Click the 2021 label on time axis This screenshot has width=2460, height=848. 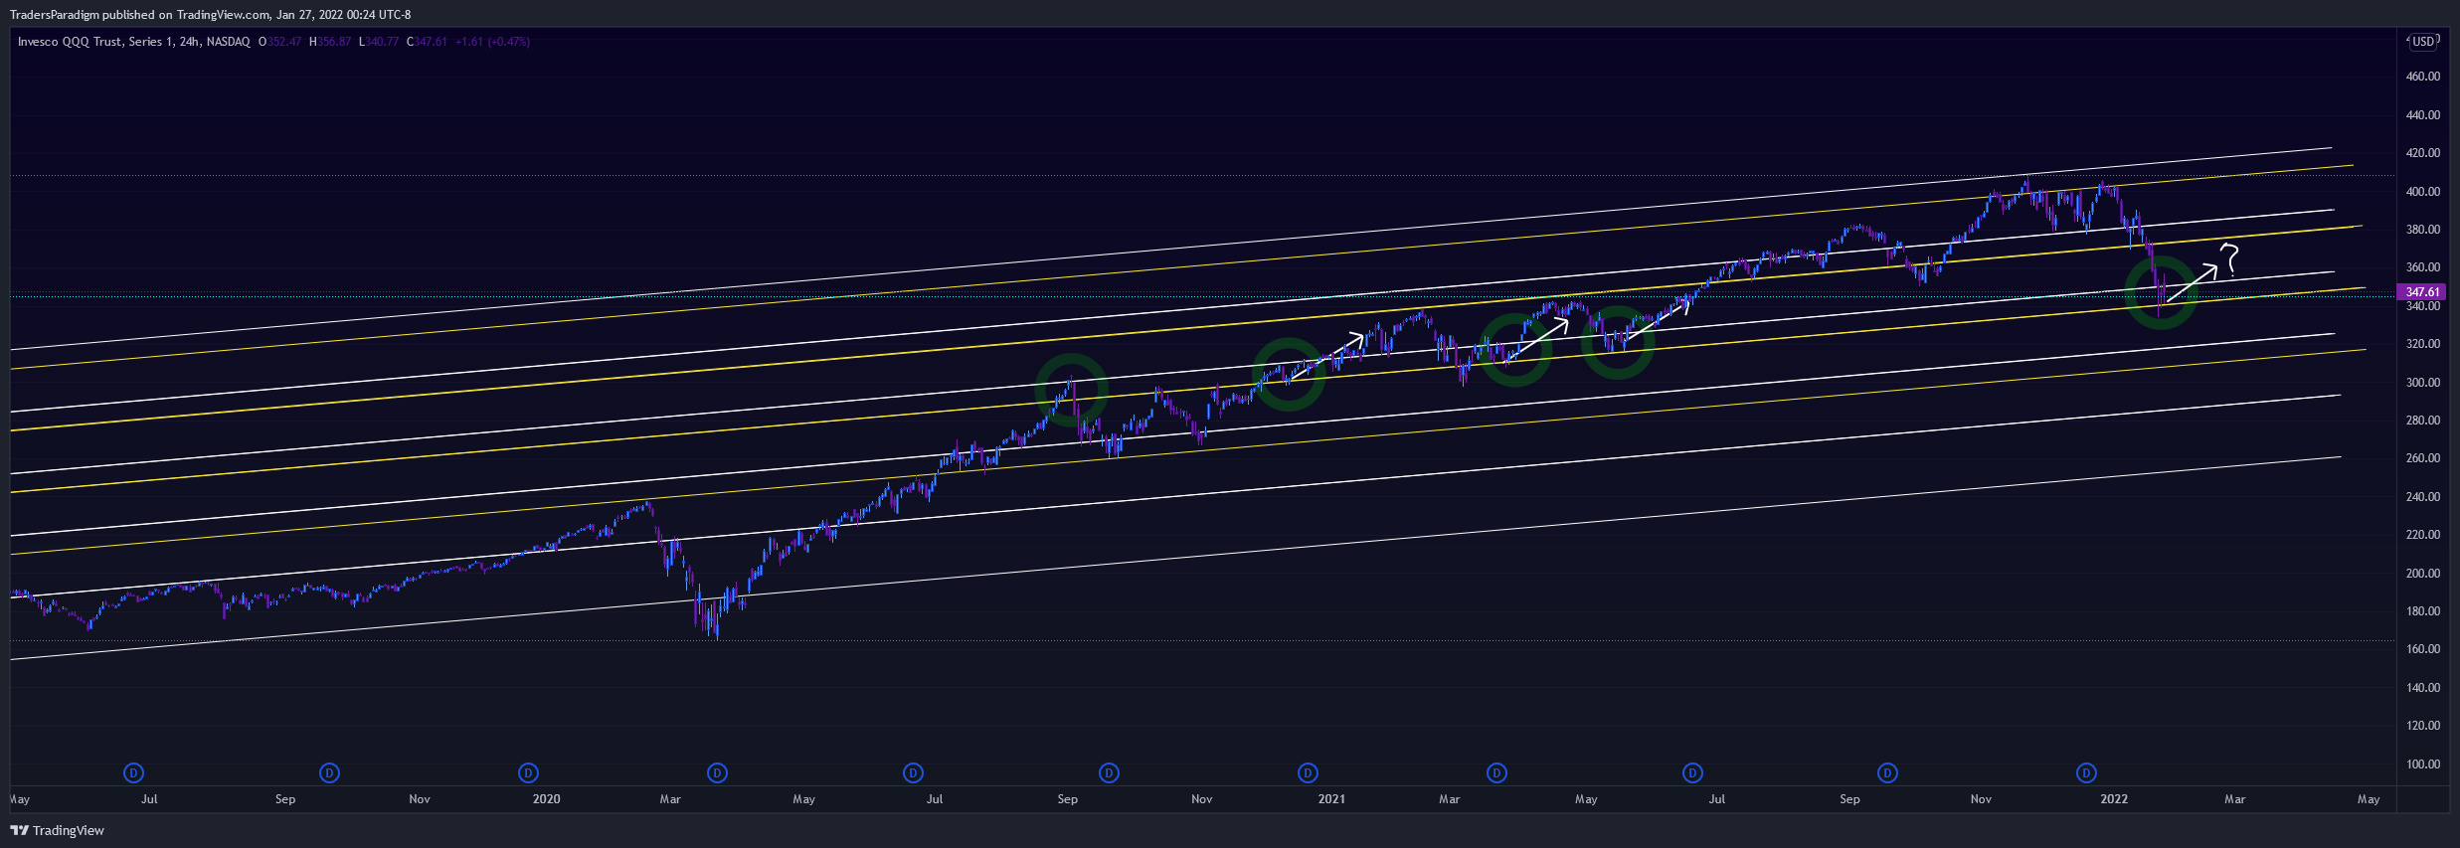click(x=1331, y=799)
